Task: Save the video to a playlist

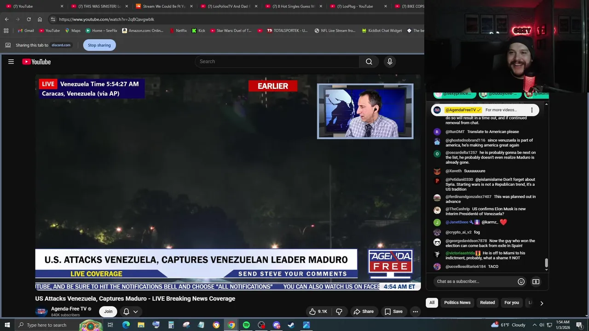Action: coord(393,311)
